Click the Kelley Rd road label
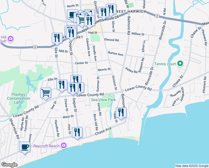Image resolution: width=209 pixels, height=168 pixels. (131, 70)
